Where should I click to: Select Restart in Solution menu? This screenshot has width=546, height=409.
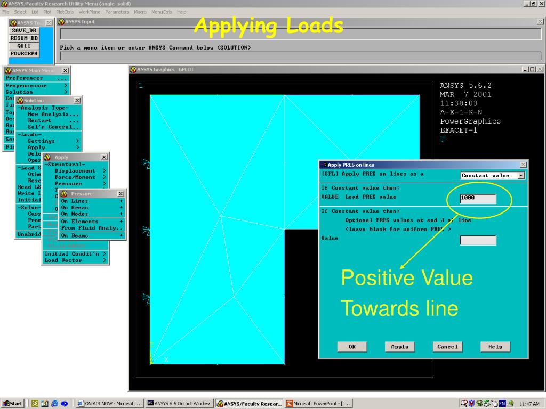(53, 121)
